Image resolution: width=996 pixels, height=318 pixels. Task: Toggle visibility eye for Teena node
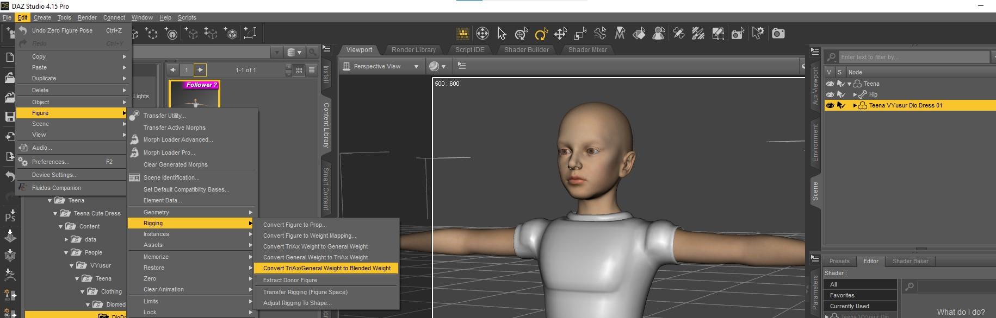click(830, 84)
